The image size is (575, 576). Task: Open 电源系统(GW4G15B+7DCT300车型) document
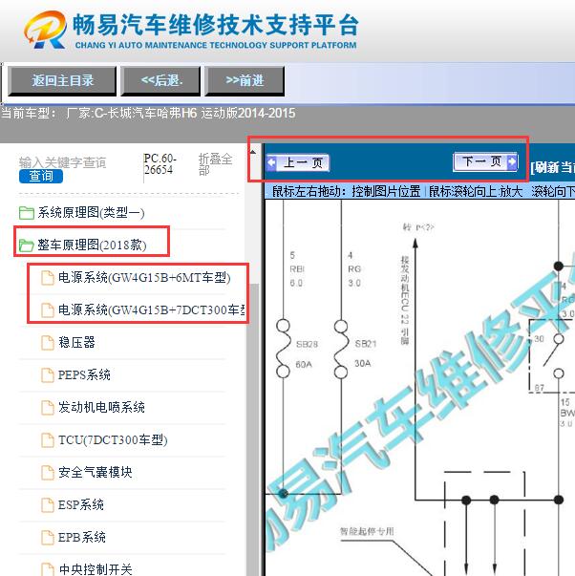pyautogui.click(x=151, y=310)
